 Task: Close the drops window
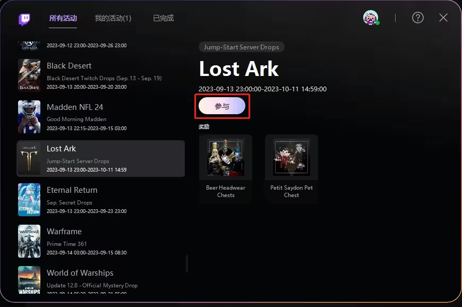(x=443, y=18)
